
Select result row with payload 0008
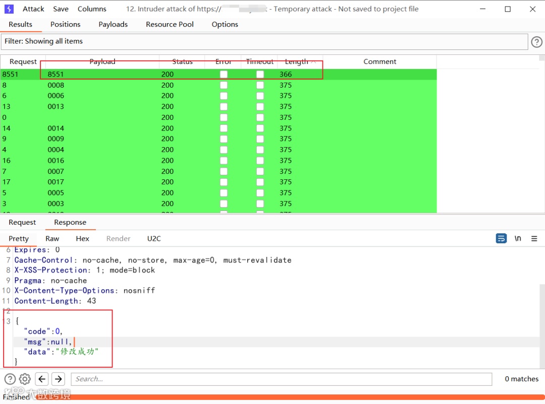click(219, 85)
